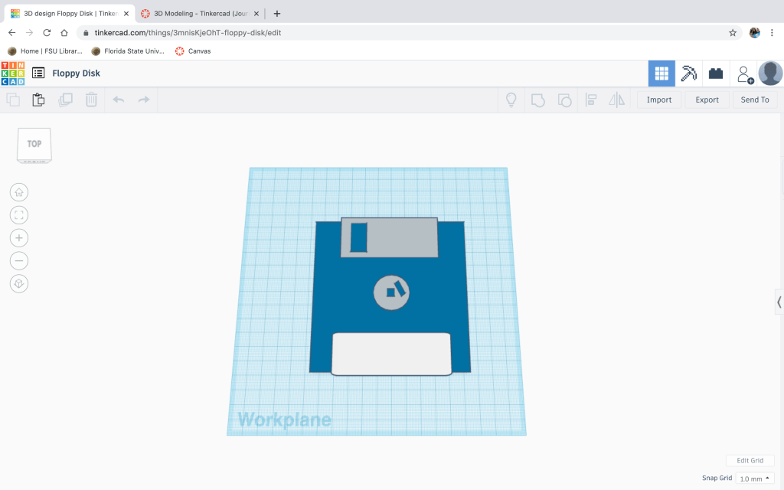Click the Home view icon
Viewport: 784px width, 490px height.
(19, 192)
